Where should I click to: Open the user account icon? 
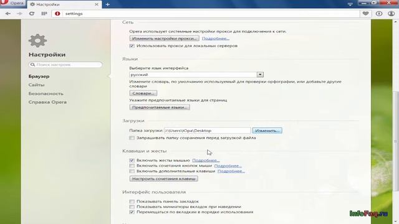pyautogui.click(x=391, y=14)
